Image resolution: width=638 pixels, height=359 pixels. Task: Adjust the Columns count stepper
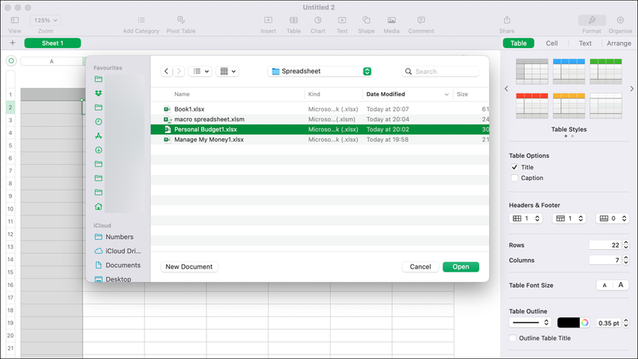626,260
